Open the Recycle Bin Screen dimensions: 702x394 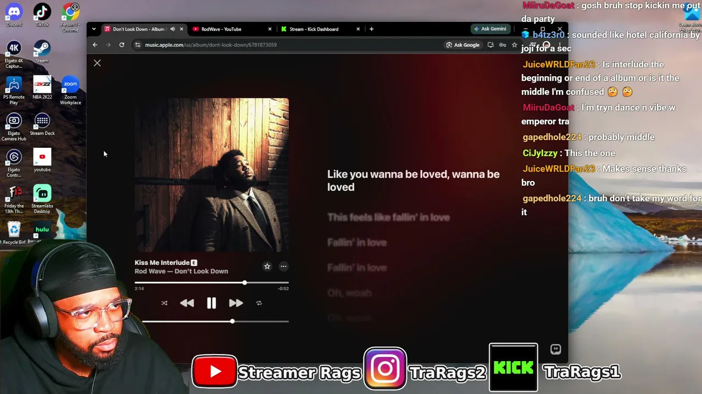pyautogui.click(x=14, y=233)
